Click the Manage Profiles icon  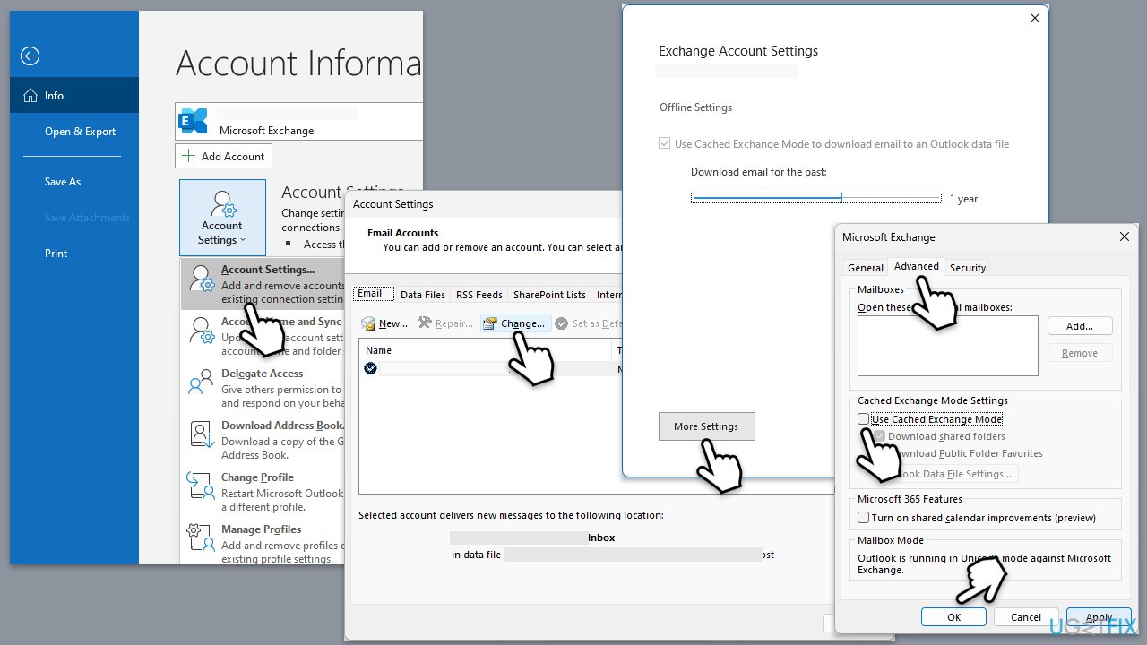pyautogui.click(x=201, y=538)
